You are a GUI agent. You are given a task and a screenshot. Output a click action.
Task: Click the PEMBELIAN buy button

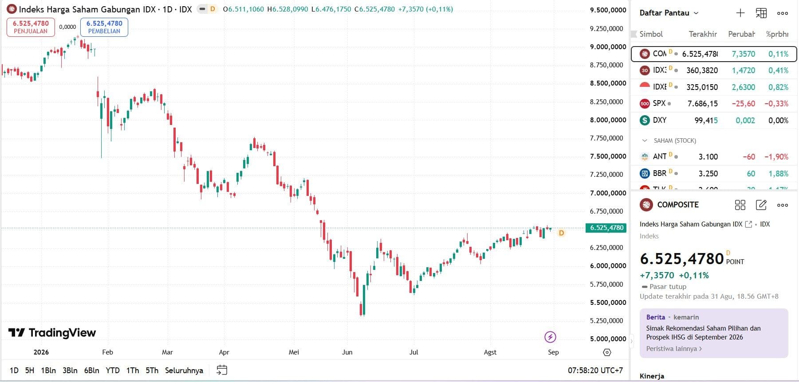104,27
